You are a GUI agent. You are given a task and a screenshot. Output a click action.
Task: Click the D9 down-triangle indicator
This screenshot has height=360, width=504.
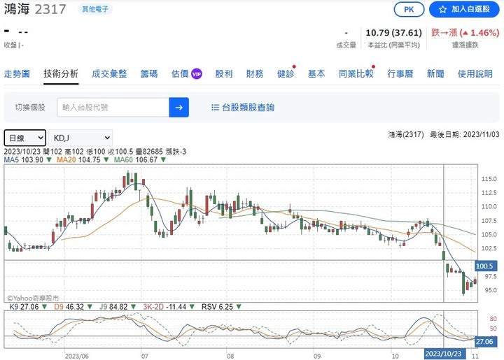(90, 307)
